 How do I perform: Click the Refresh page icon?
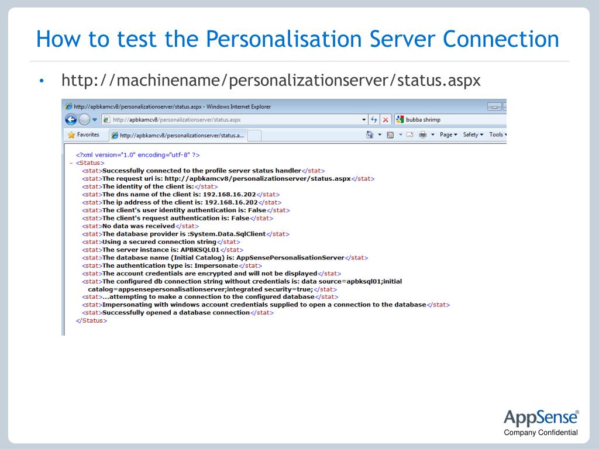coord(374,119)
